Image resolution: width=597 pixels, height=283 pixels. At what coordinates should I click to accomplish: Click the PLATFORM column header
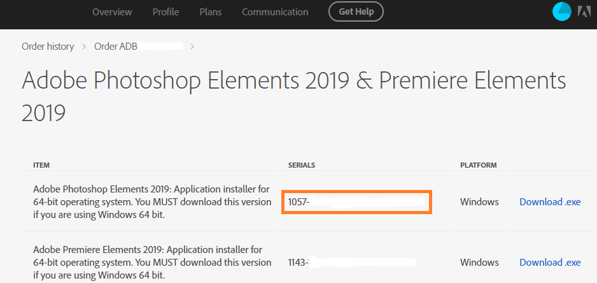[x=478, y=165]
